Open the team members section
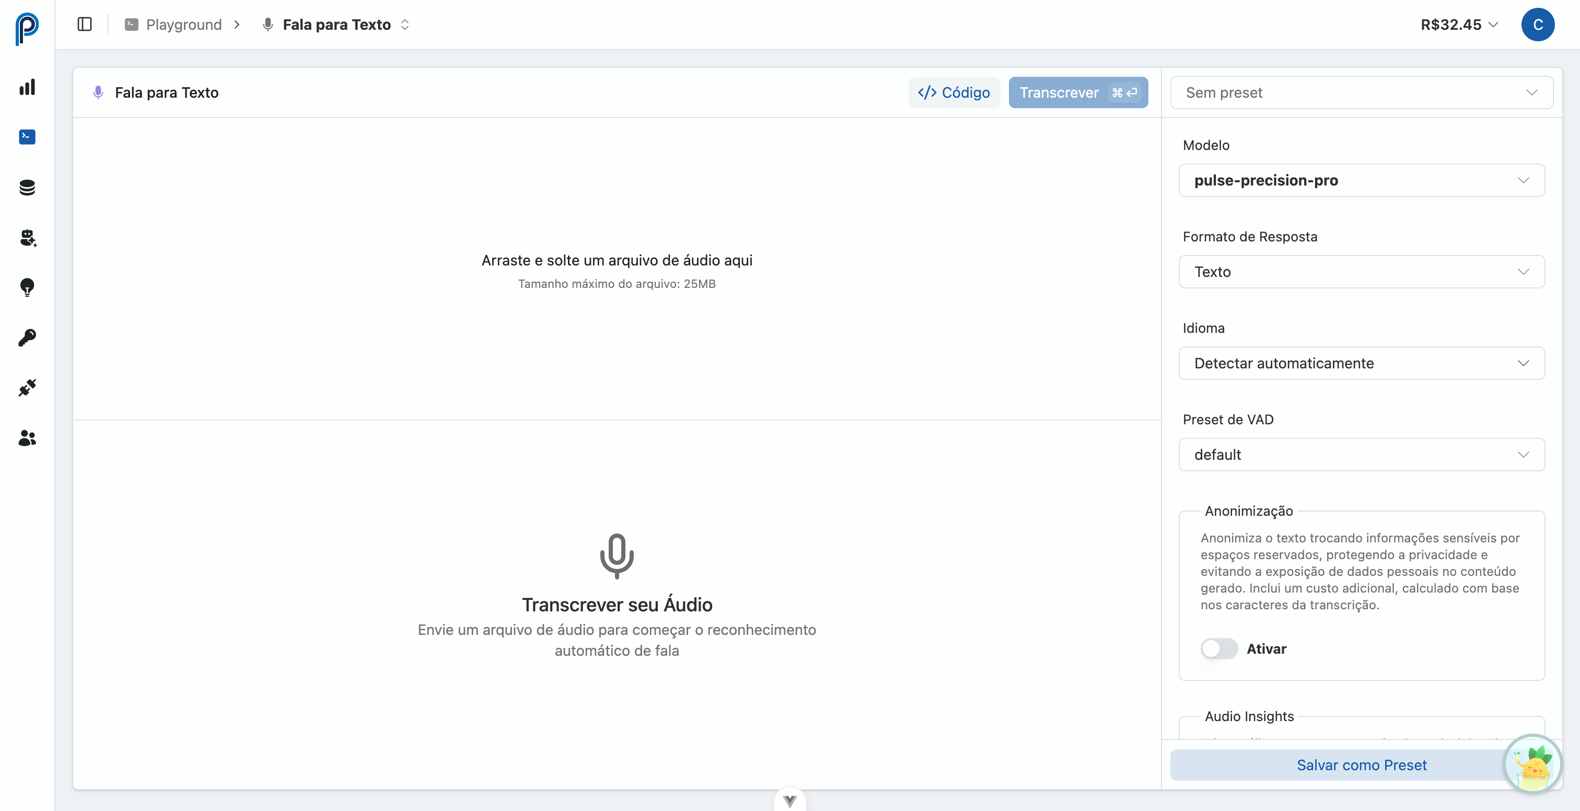Viewport: 1580px width, 811px height. point(26,437)
